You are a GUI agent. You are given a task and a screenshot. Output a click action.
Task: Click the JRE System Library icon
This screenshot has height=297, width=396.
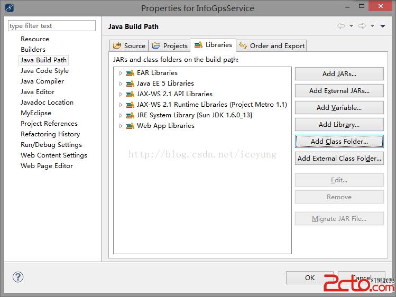(130, 116)
